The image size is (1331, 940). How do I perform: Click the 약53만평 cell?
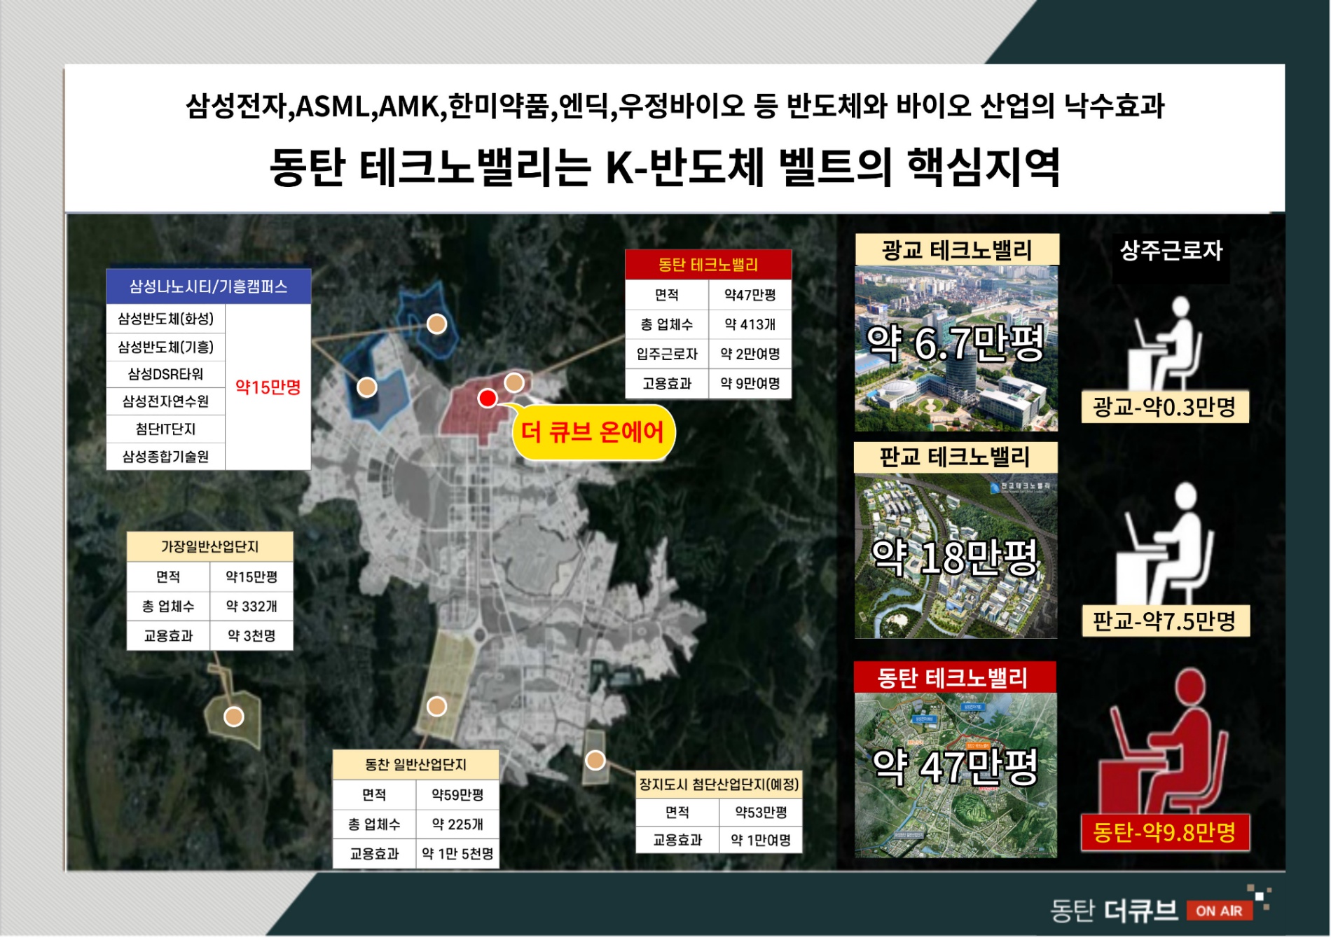pyautogui.click(x=761, y=813)
